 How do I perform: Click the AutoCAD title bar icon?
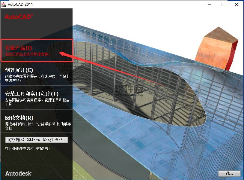4,5
